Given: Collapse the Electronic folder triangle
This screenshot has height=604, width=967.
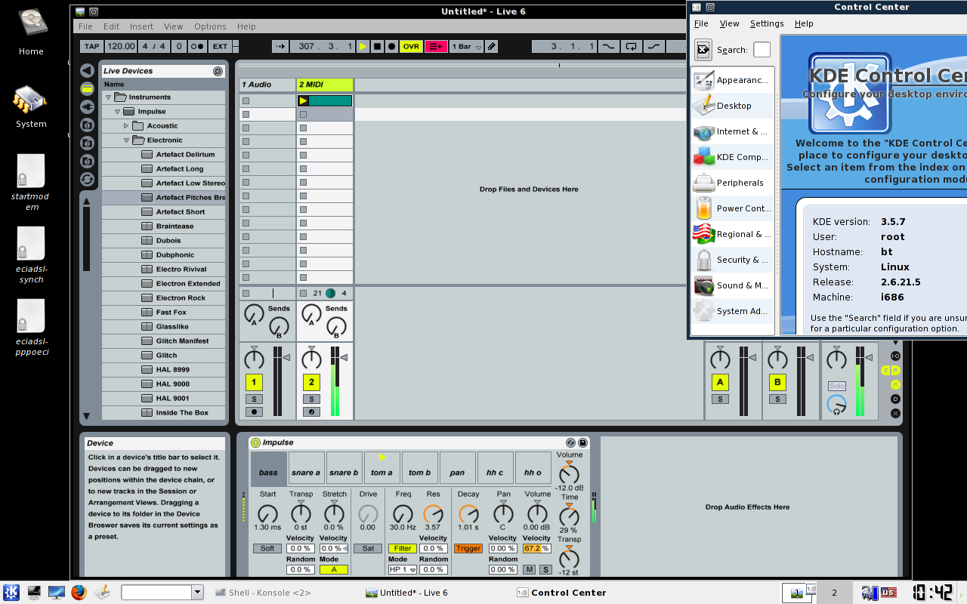Looking at the screenshot, I should [126, 140].
